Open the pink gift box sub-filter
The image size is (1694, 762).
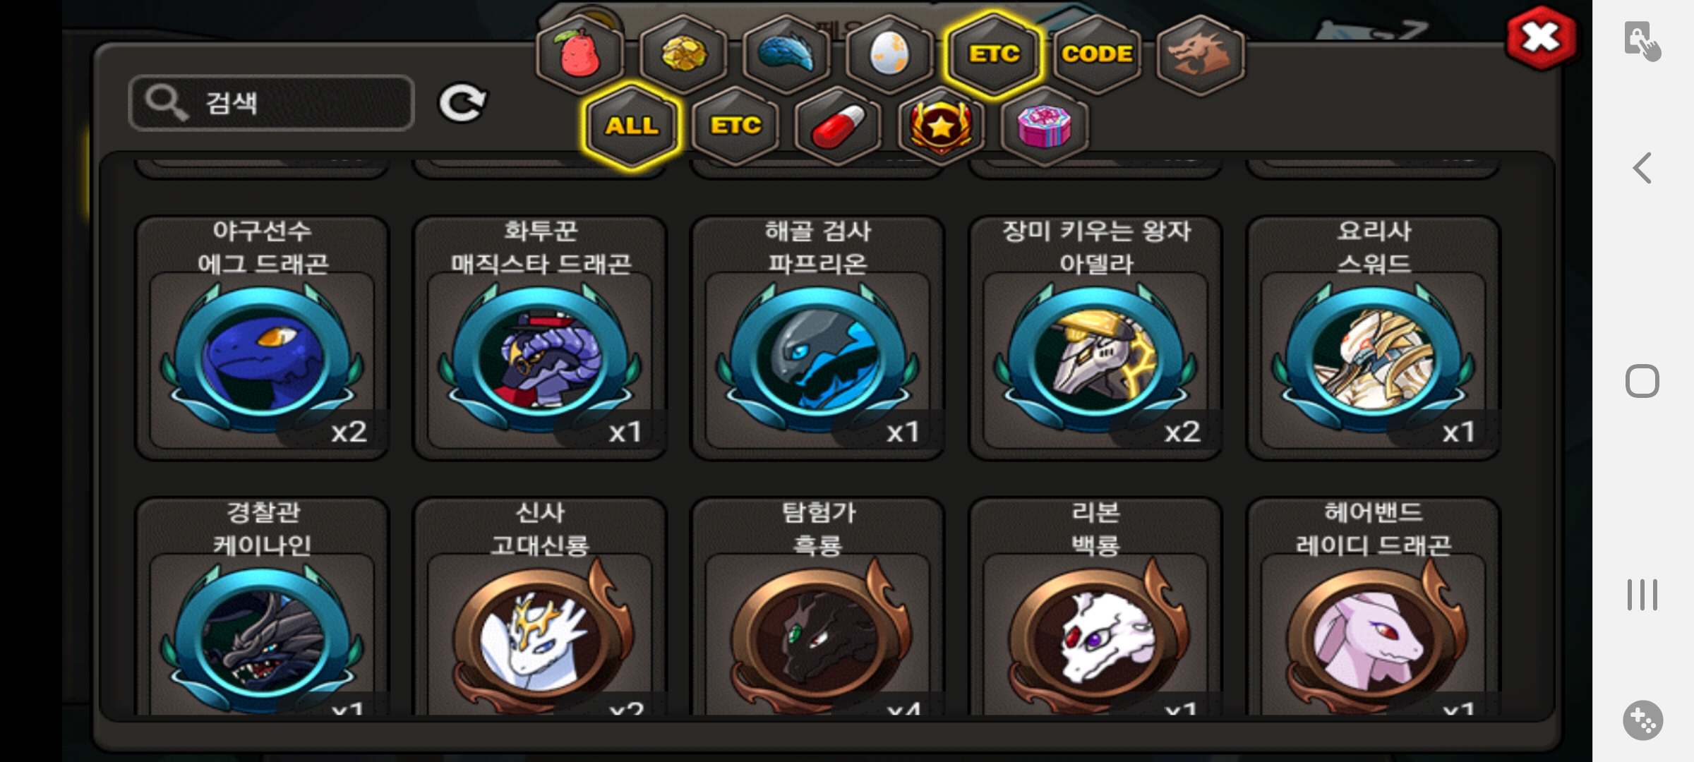click(x=1045, y=126)
